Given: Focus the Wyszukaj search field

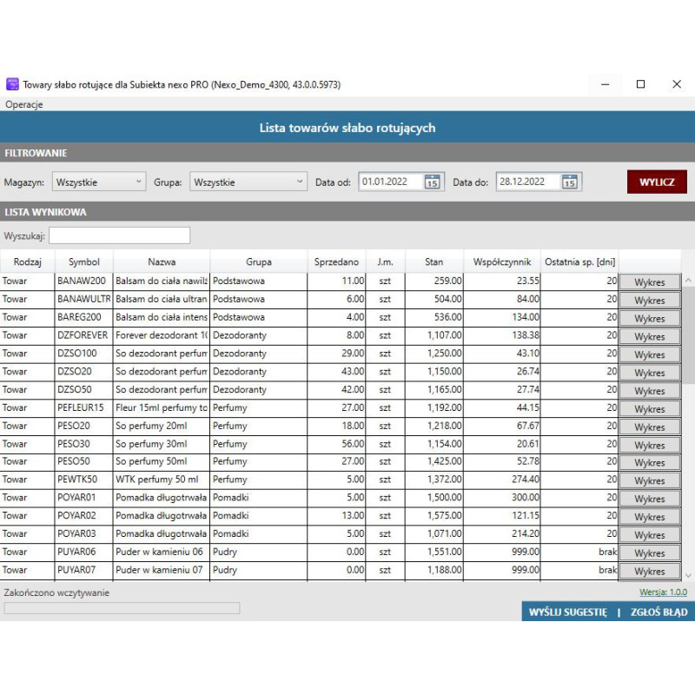Looking at the screenshot, I should point(119,235).
